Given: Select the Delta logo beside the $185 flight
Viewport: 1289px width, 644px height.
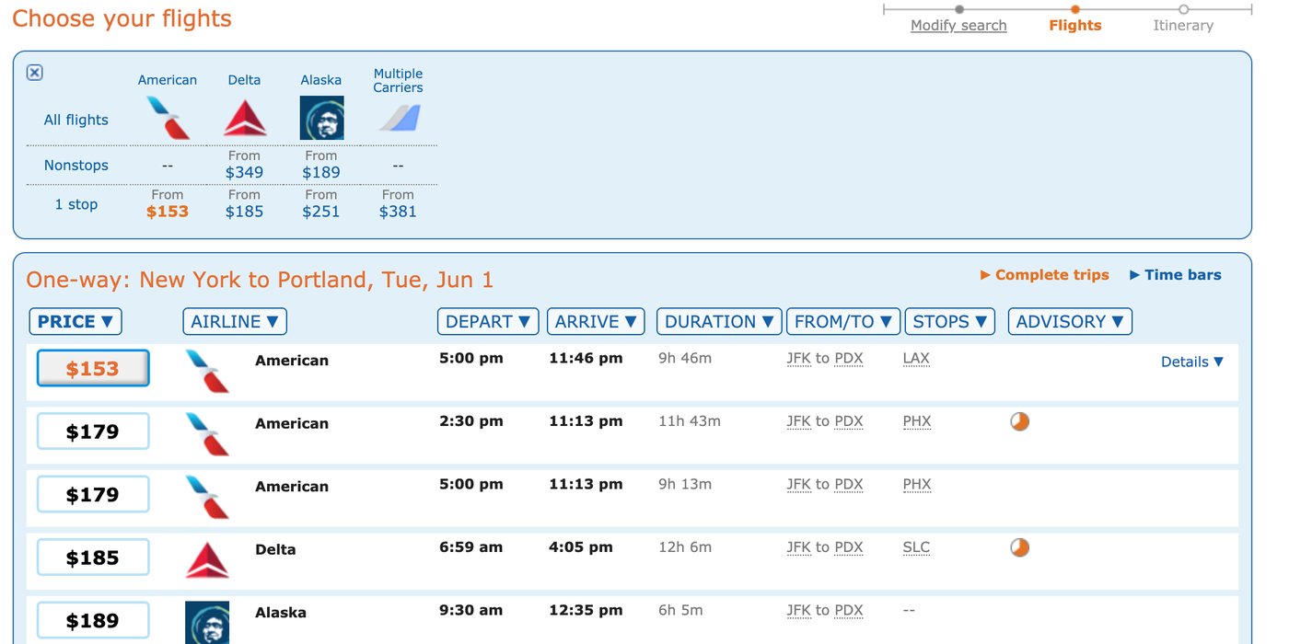Looking at the screenshot, I should pyautogui.click(x=206, y=558).
